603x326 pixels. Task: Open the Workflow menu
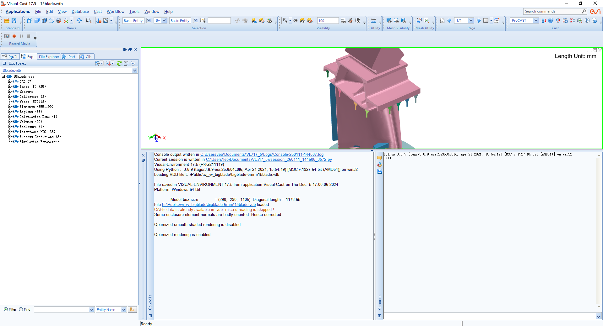click(x=115, y=12)
